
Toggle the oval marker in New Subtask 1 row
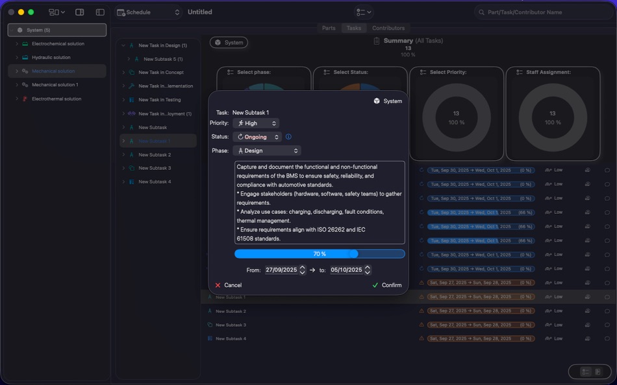pos(607,297)
